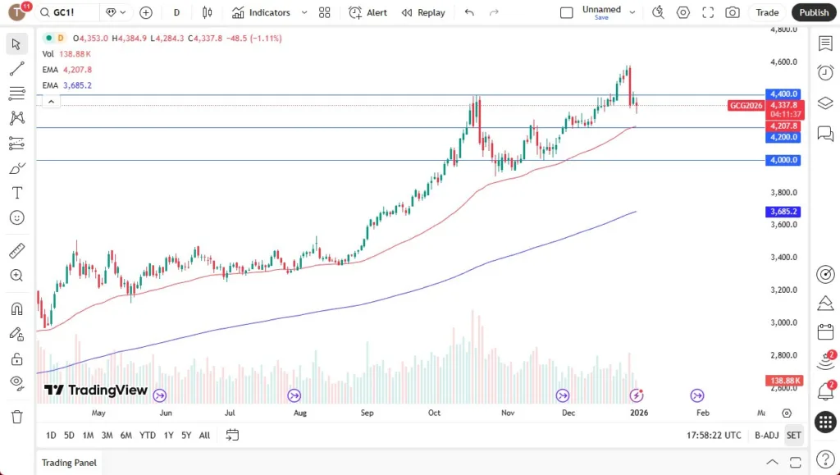Select the Brush drawing tool

coord(17,167)
